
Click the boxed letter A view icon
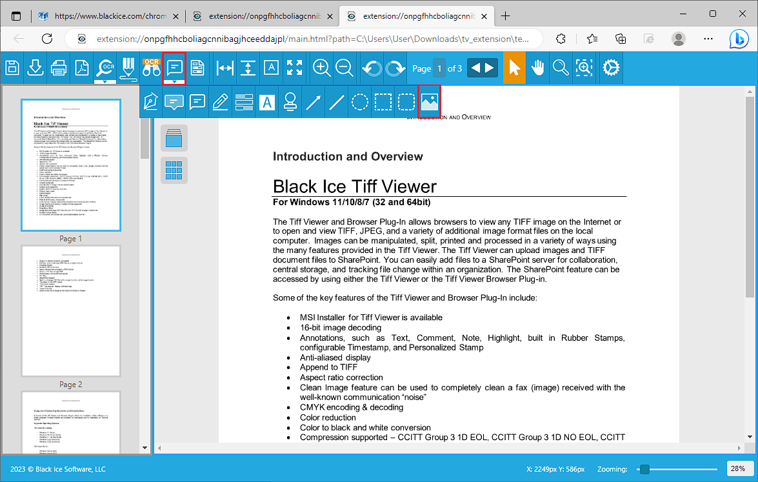coord(271,68)
